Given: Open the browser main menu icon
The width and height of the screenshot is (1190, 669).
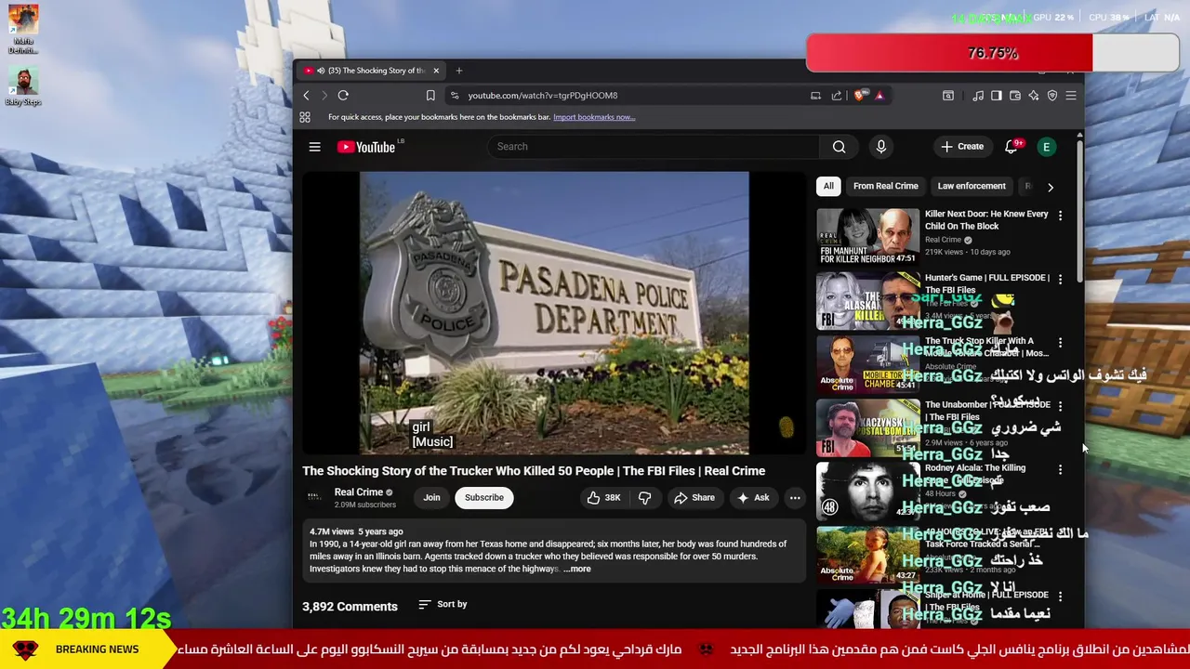Looking at the screenshot, I should (1071, 96).
